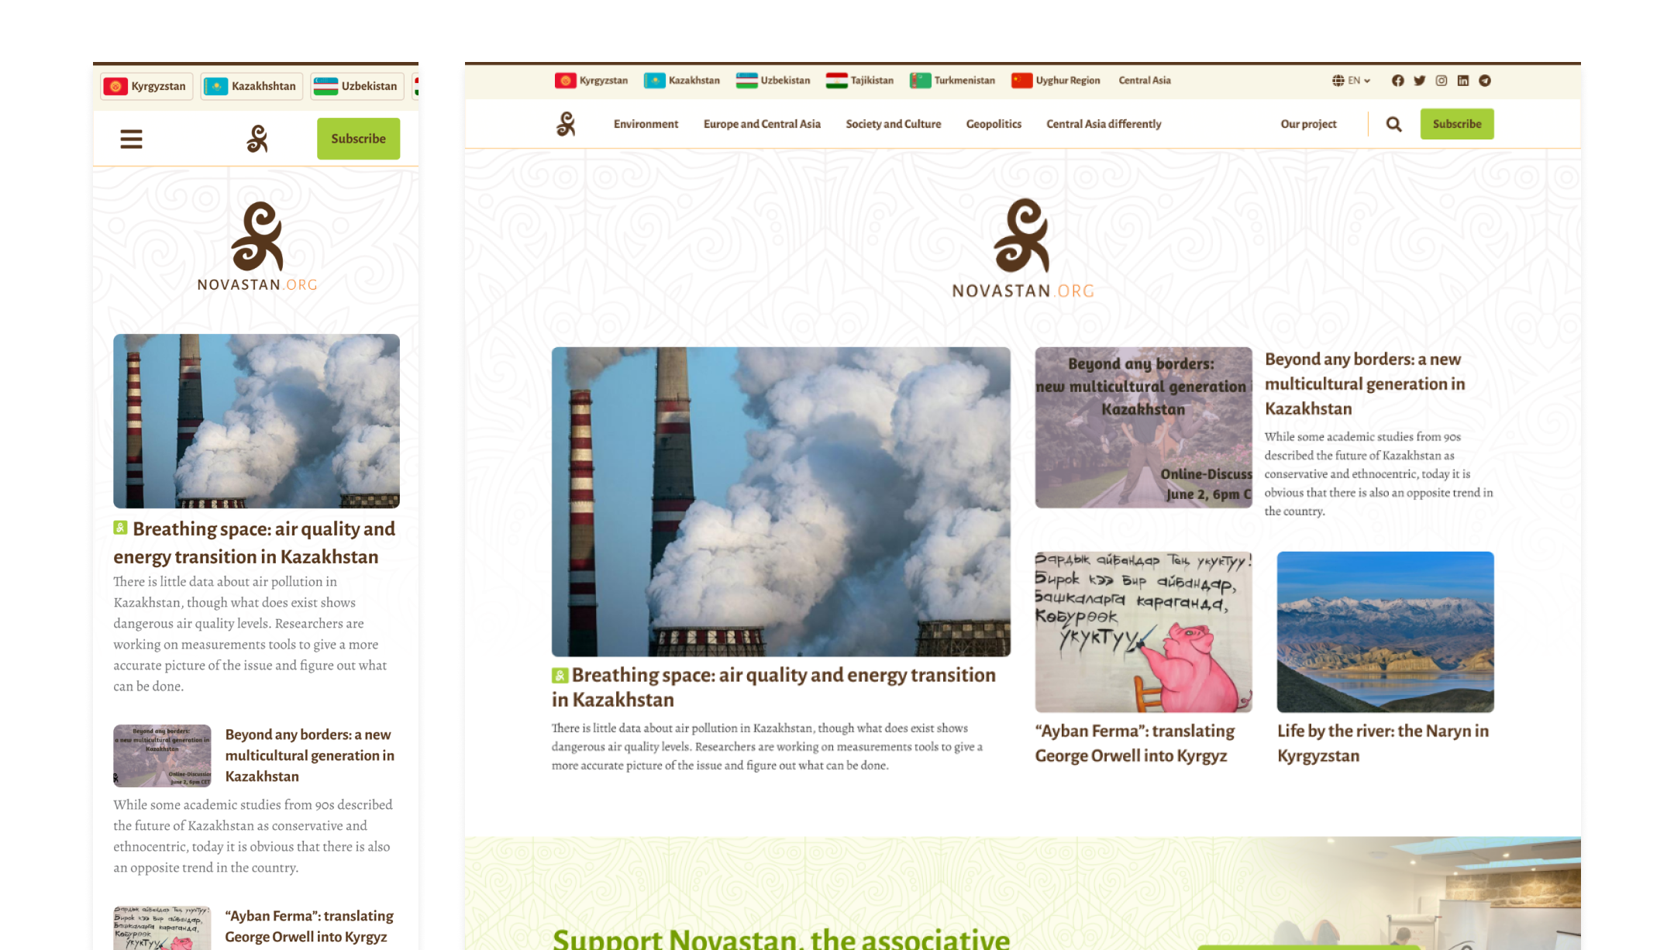Open the Facebook social icon

[x=1397, y=81]
